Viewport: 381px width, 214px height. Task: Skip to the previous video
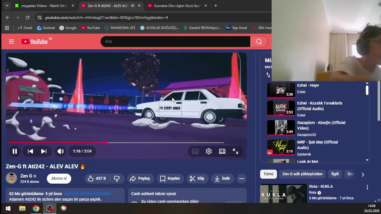pyautogui.click(x=30, y=151)
